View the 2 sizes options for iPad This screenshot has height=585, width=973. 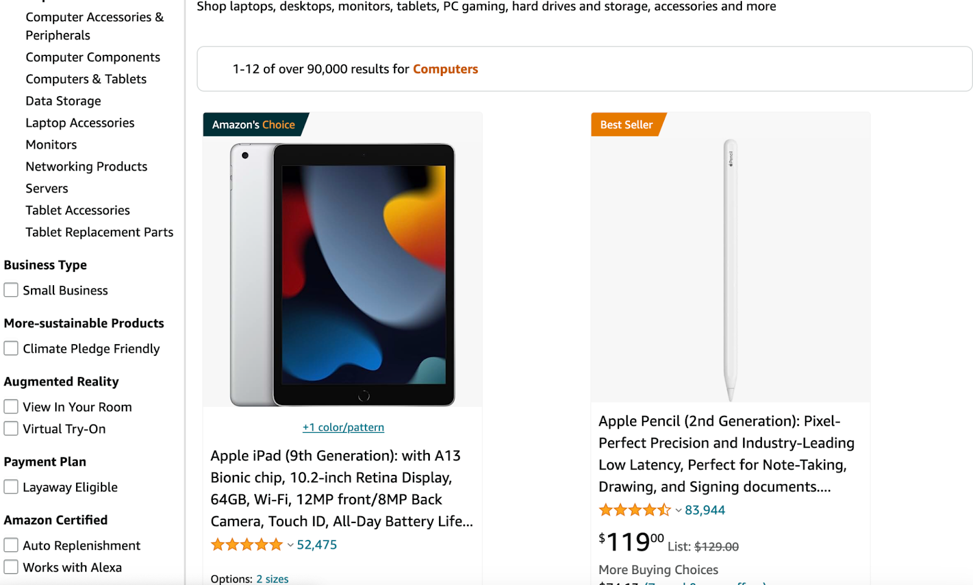(x=272, y=578)
